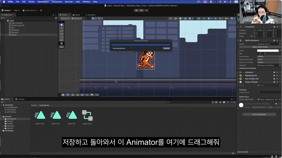Click the Play button in Unity toolbar
282x158 pixels.
click(136, 10)
